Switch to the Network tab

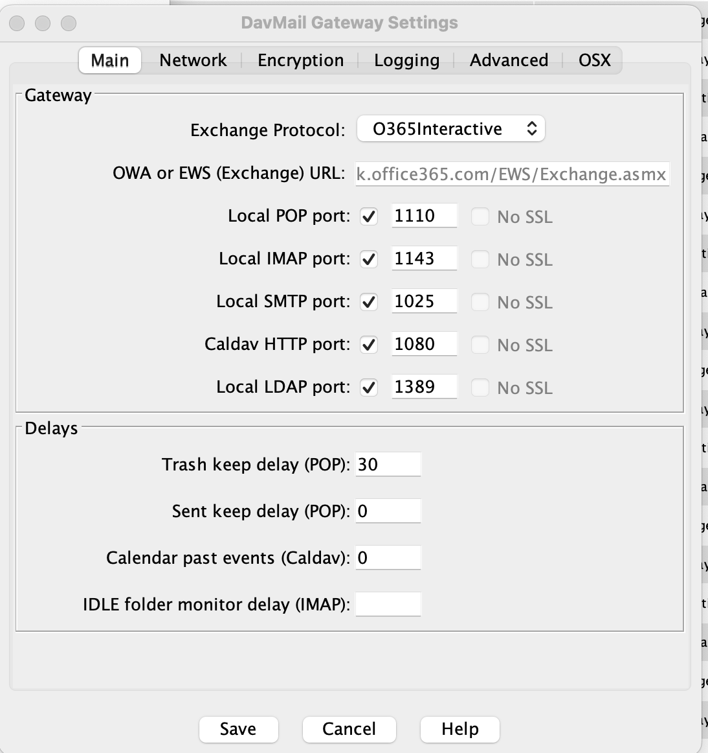tap(192, 60)
